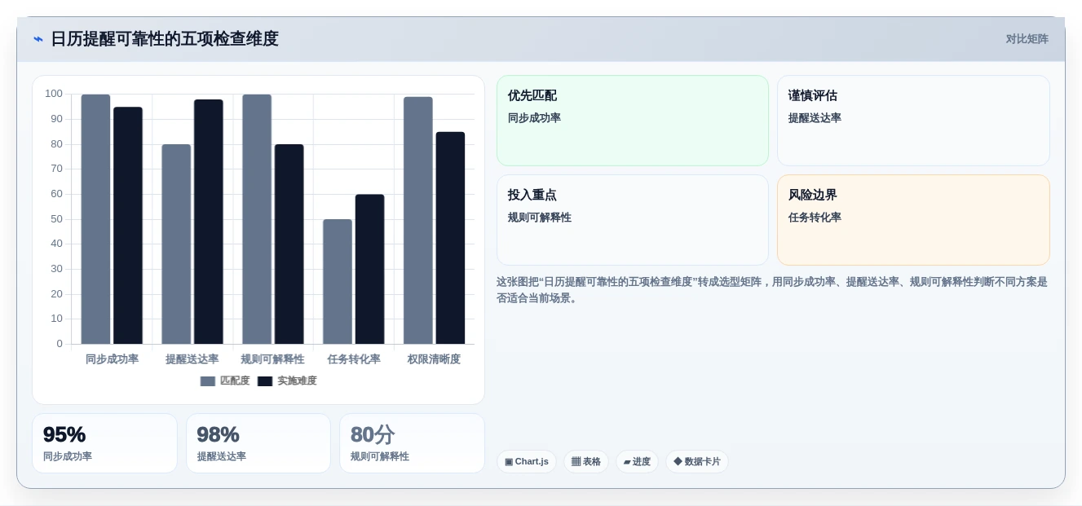Click the 提醒送达率 实施难度 bar

(x=209, y=222)
